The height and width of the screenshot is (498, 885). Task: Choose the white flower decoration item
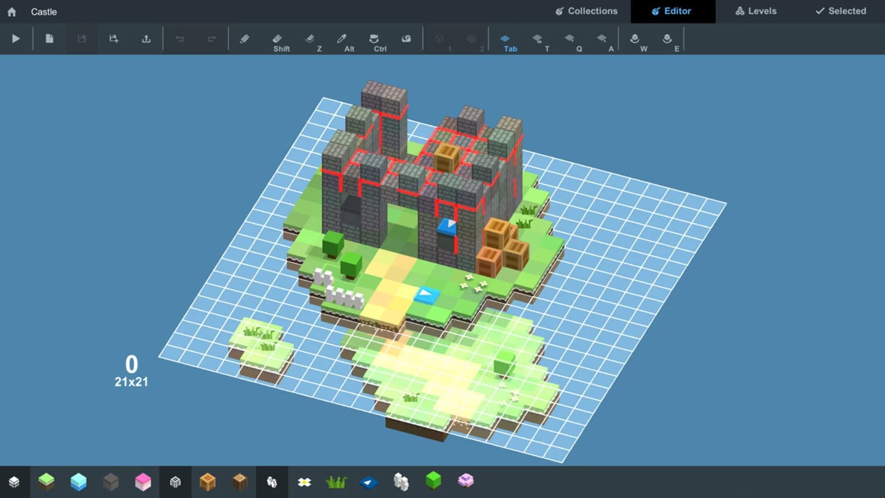click(304, 482)
